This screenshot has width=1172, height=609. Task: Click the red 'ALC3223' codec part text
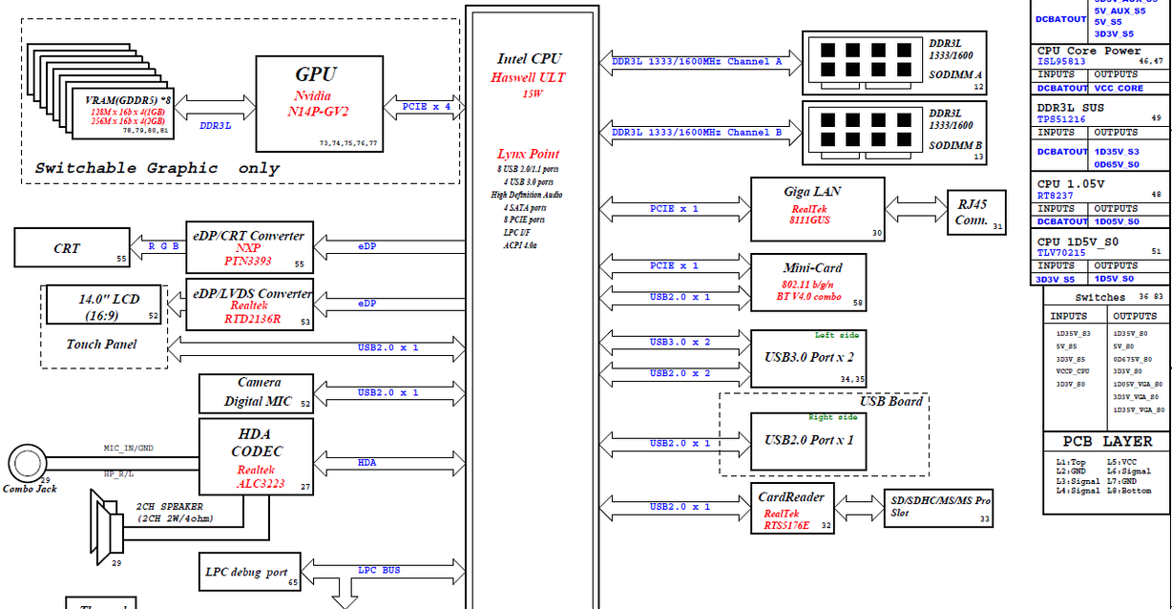[x=261, y=484]
